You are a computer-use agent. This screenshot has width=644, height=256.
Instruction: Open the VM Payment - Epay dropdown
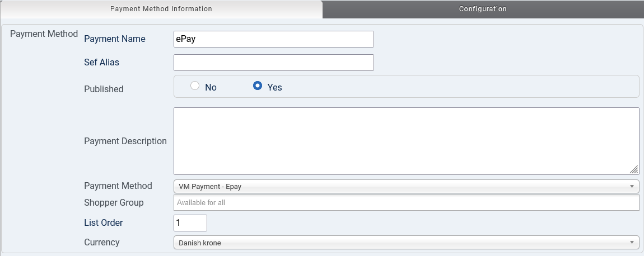click(406, 186)
